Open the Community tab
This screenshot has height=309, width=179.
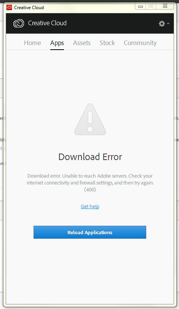pyautogui.click(x=140, y=43)
